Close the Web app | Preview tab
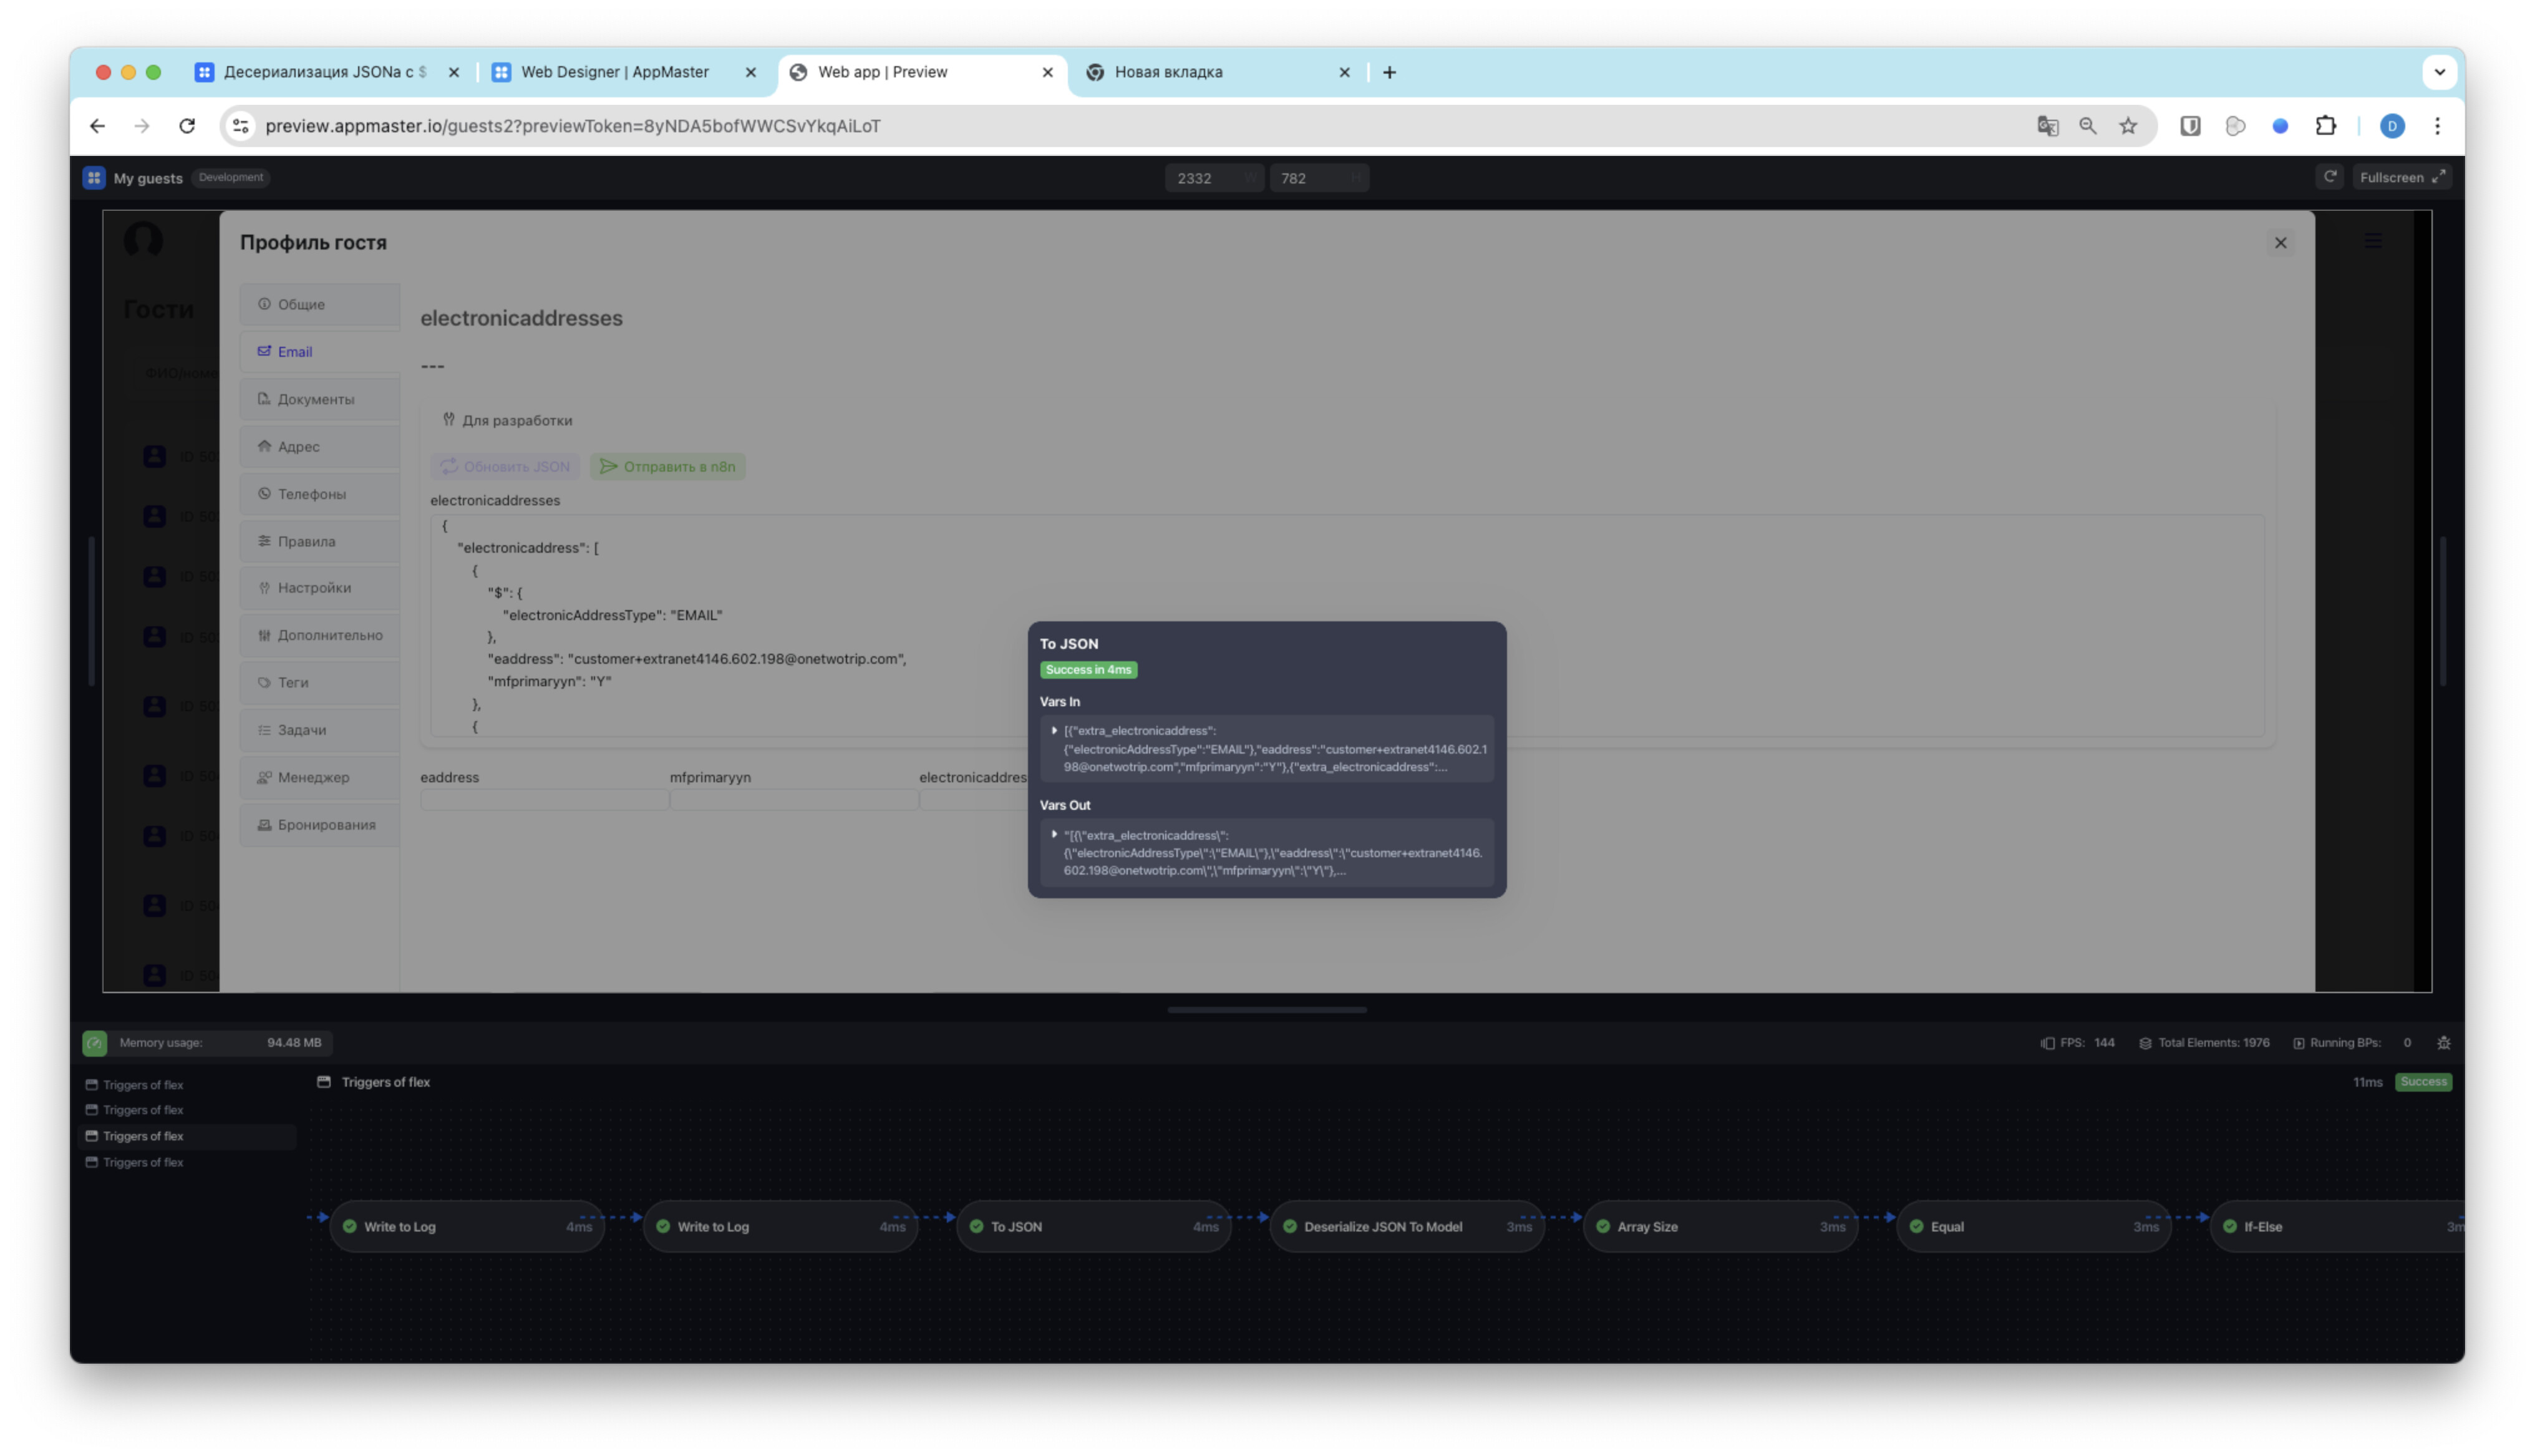 tap(1047, 72)
